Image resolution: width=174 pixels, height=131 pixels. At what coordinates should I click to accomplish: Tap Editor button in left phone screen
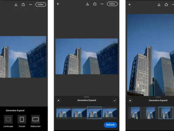pos(41,4)
